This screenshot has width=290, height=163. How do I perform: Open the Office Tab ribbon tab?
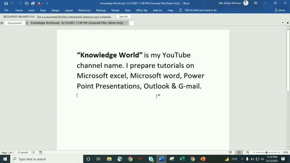142,10
